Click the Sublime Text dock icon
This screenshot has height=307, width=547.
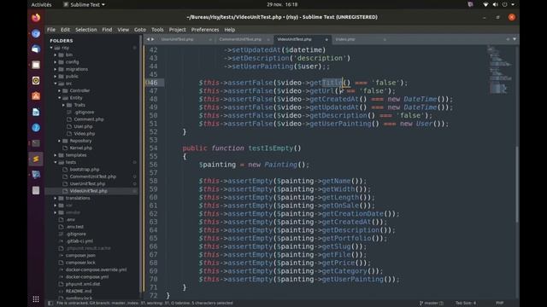coord(36,159)
